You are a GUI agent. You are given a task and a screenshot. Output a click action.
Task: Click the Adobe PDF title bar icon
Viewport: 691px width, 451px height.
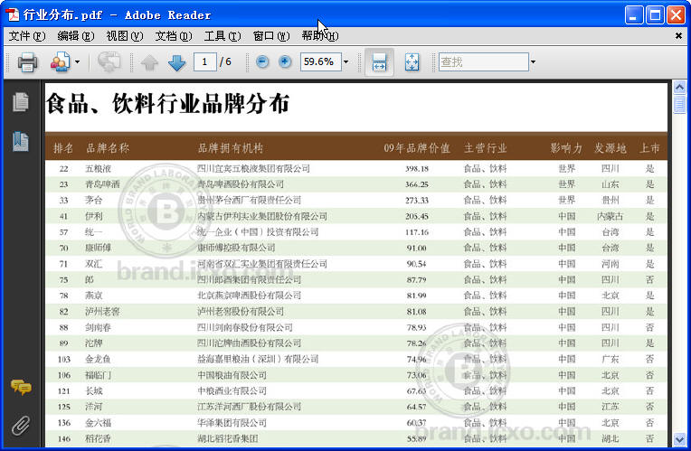click(13, 15)
